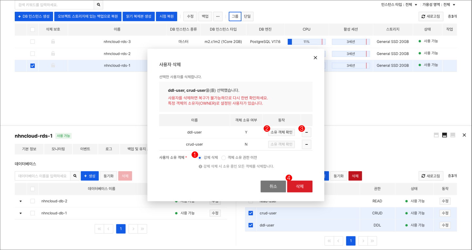Open the 가용성 영역 filter dropdown
The width and height of the screenshot is (472, 250).
point(454,5)
